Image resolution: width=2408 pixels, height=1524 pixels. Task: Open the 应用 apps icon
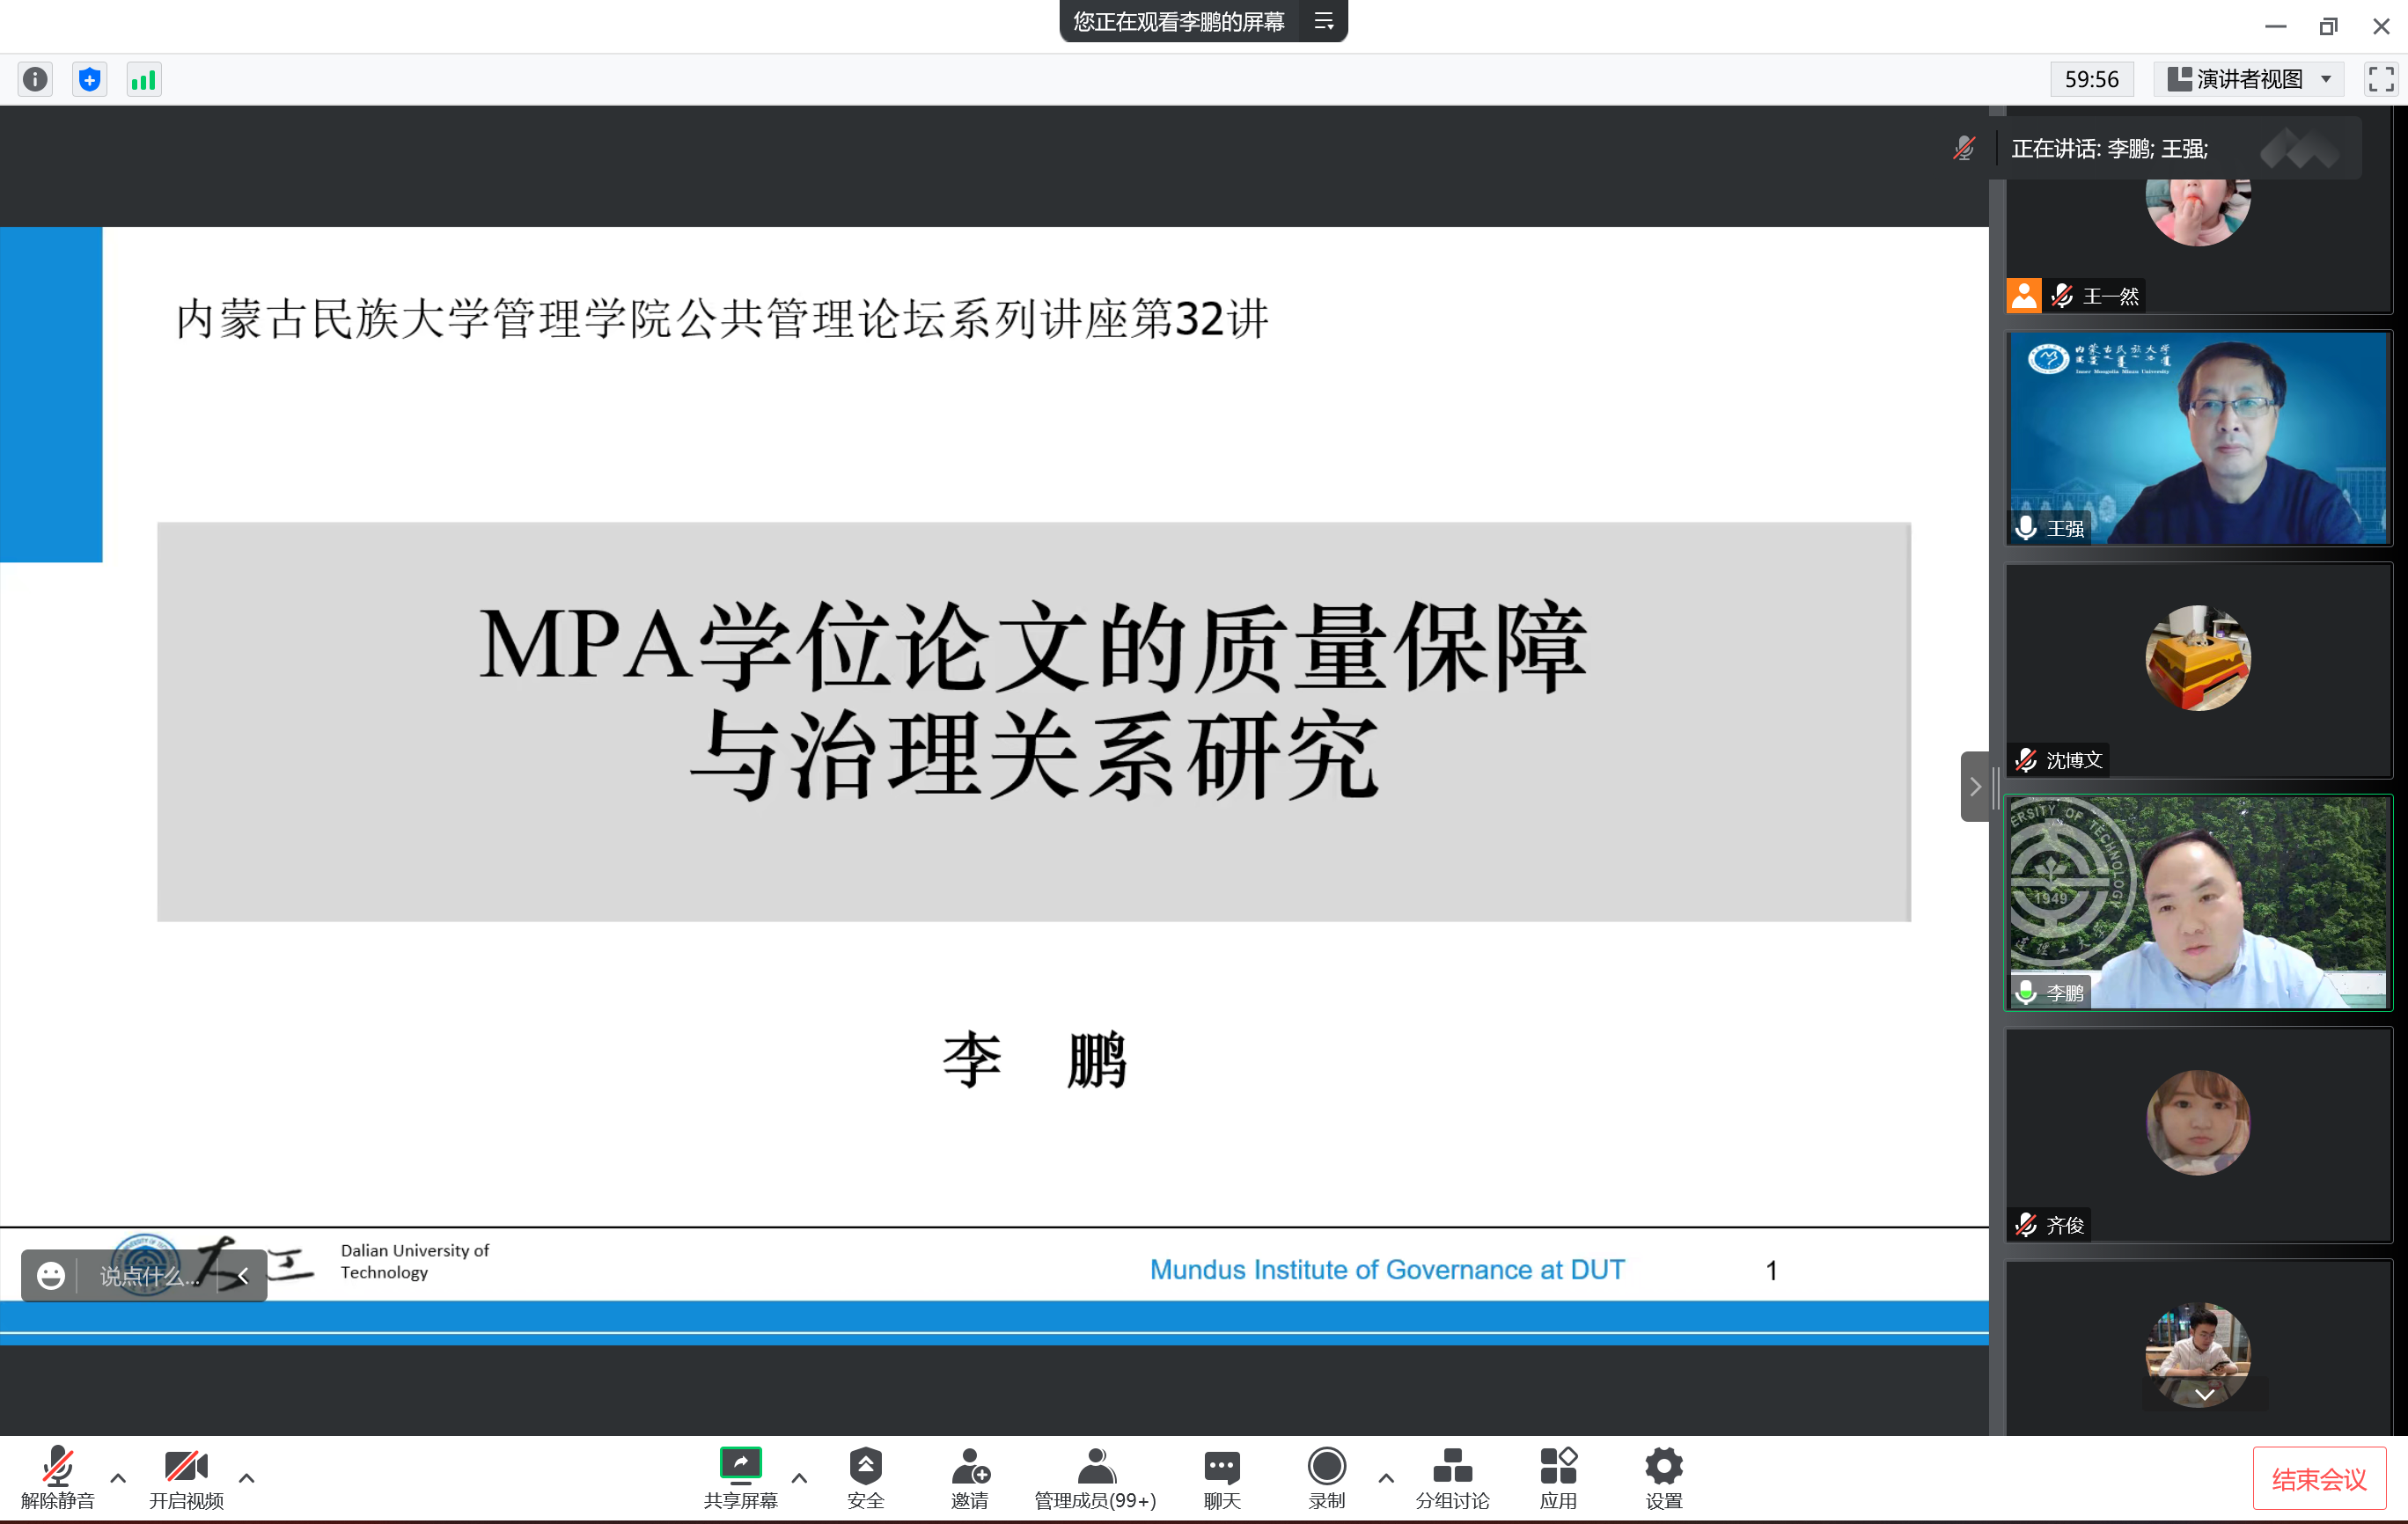tap(1558, 1467)
